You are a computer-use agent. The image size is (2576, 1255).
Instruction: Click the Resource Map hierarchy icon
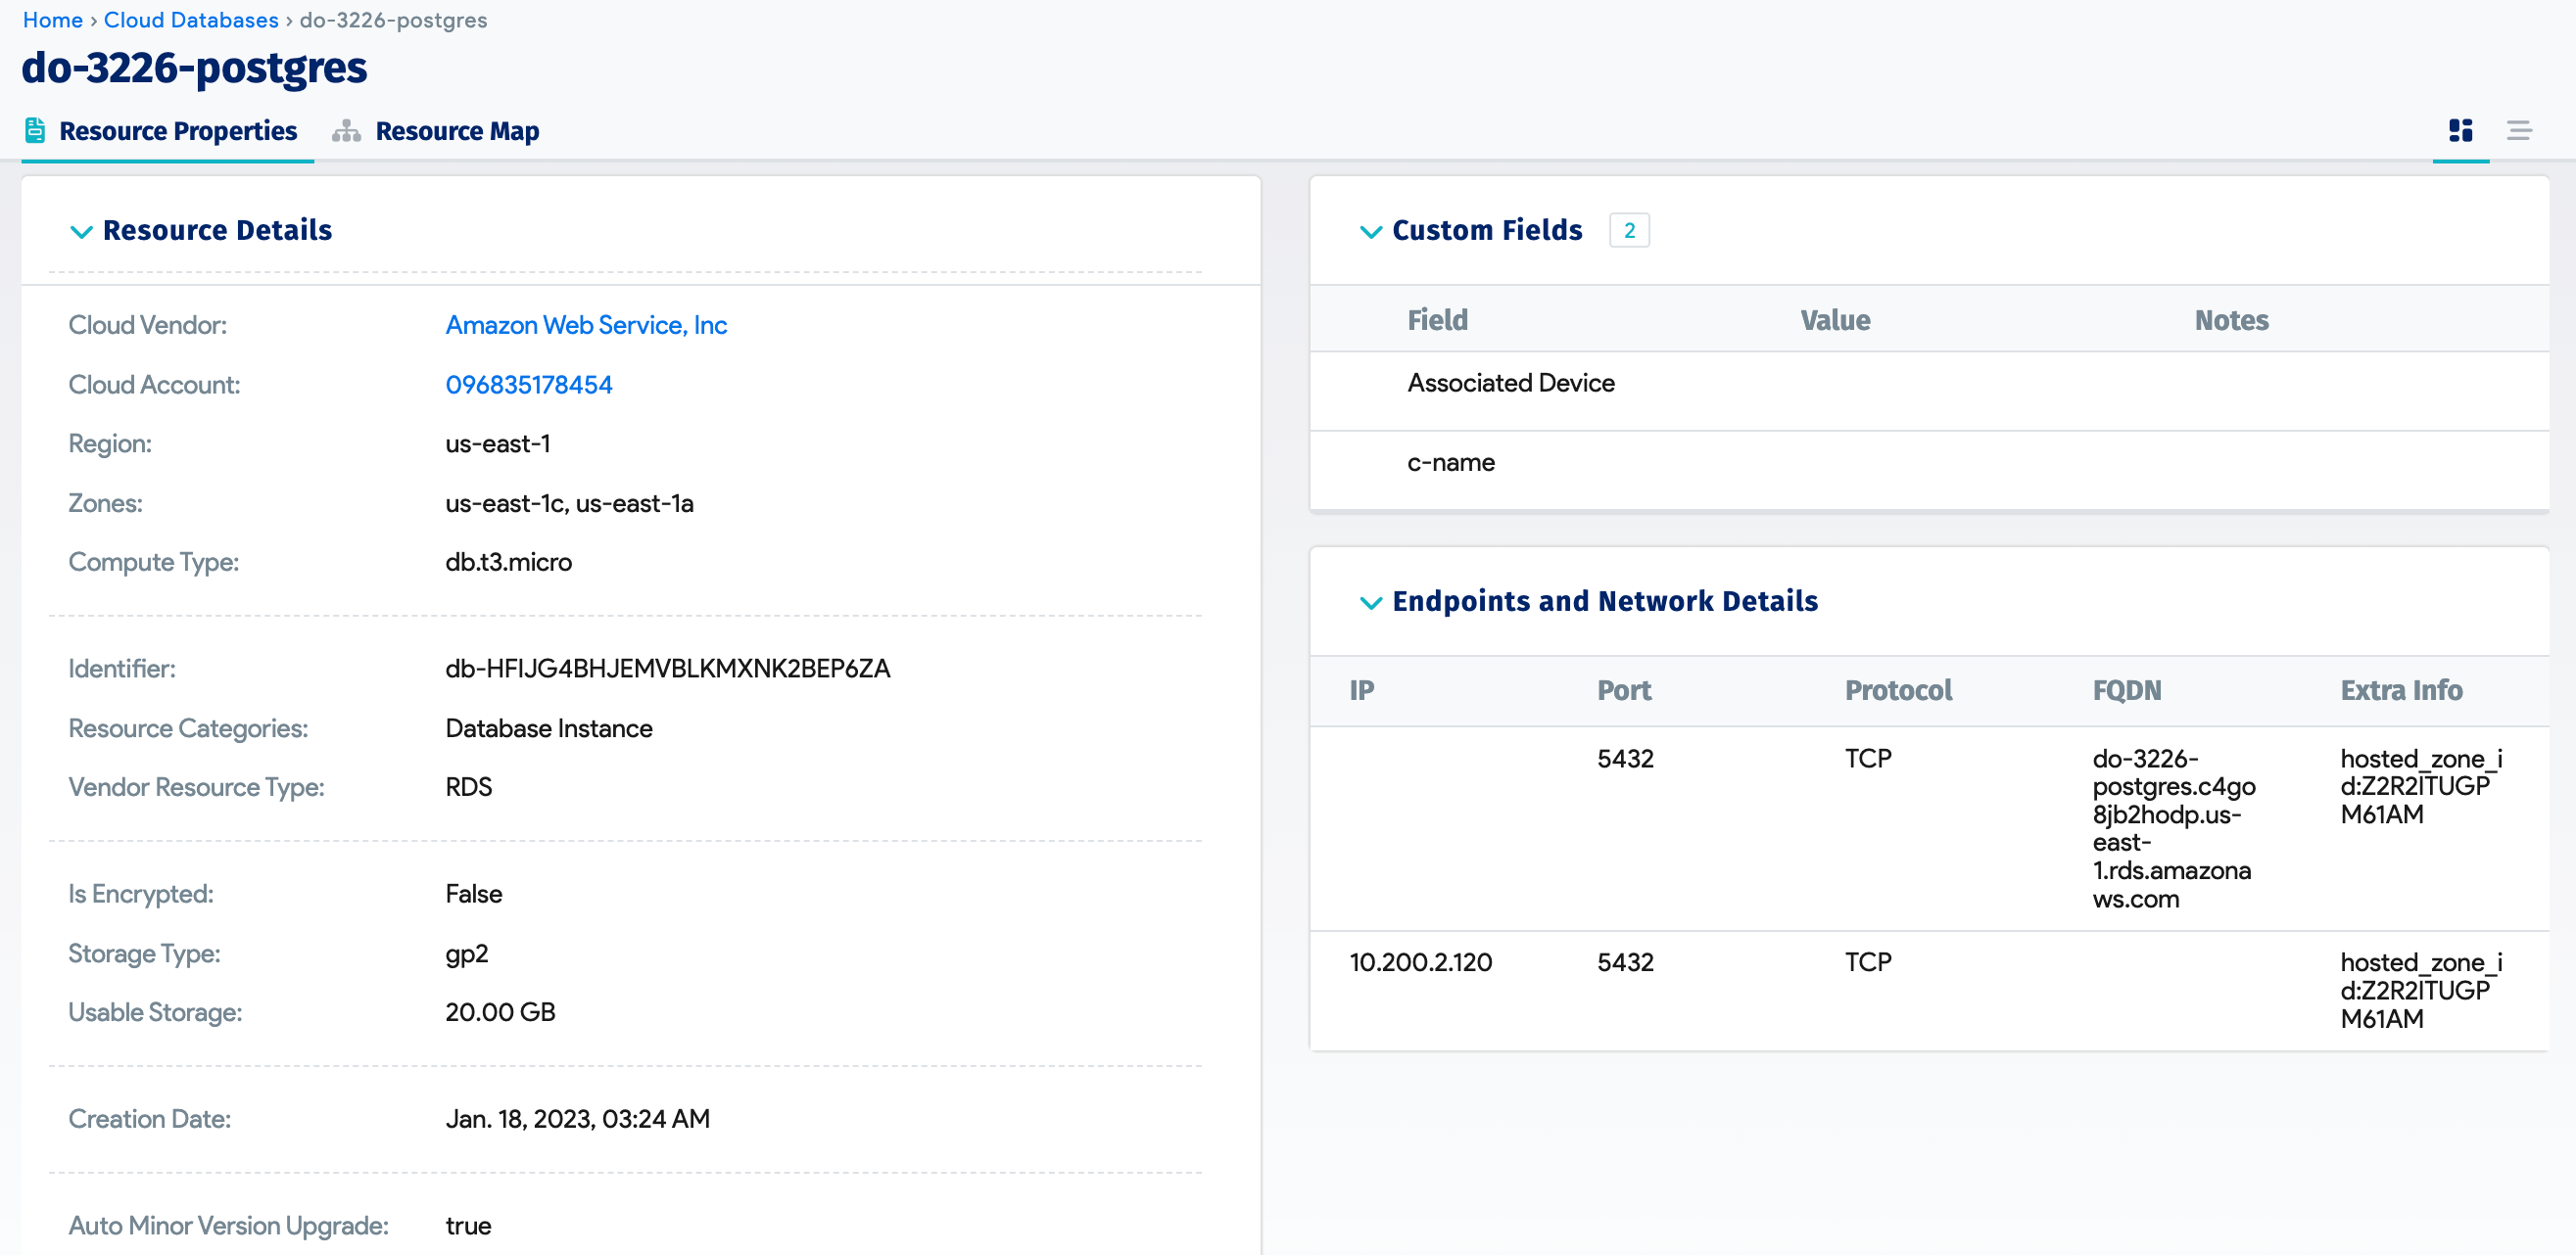346,131
